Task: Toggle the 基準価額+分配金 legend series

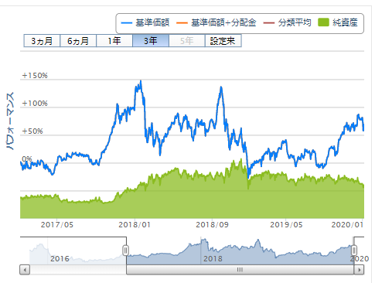Action: 216,22
